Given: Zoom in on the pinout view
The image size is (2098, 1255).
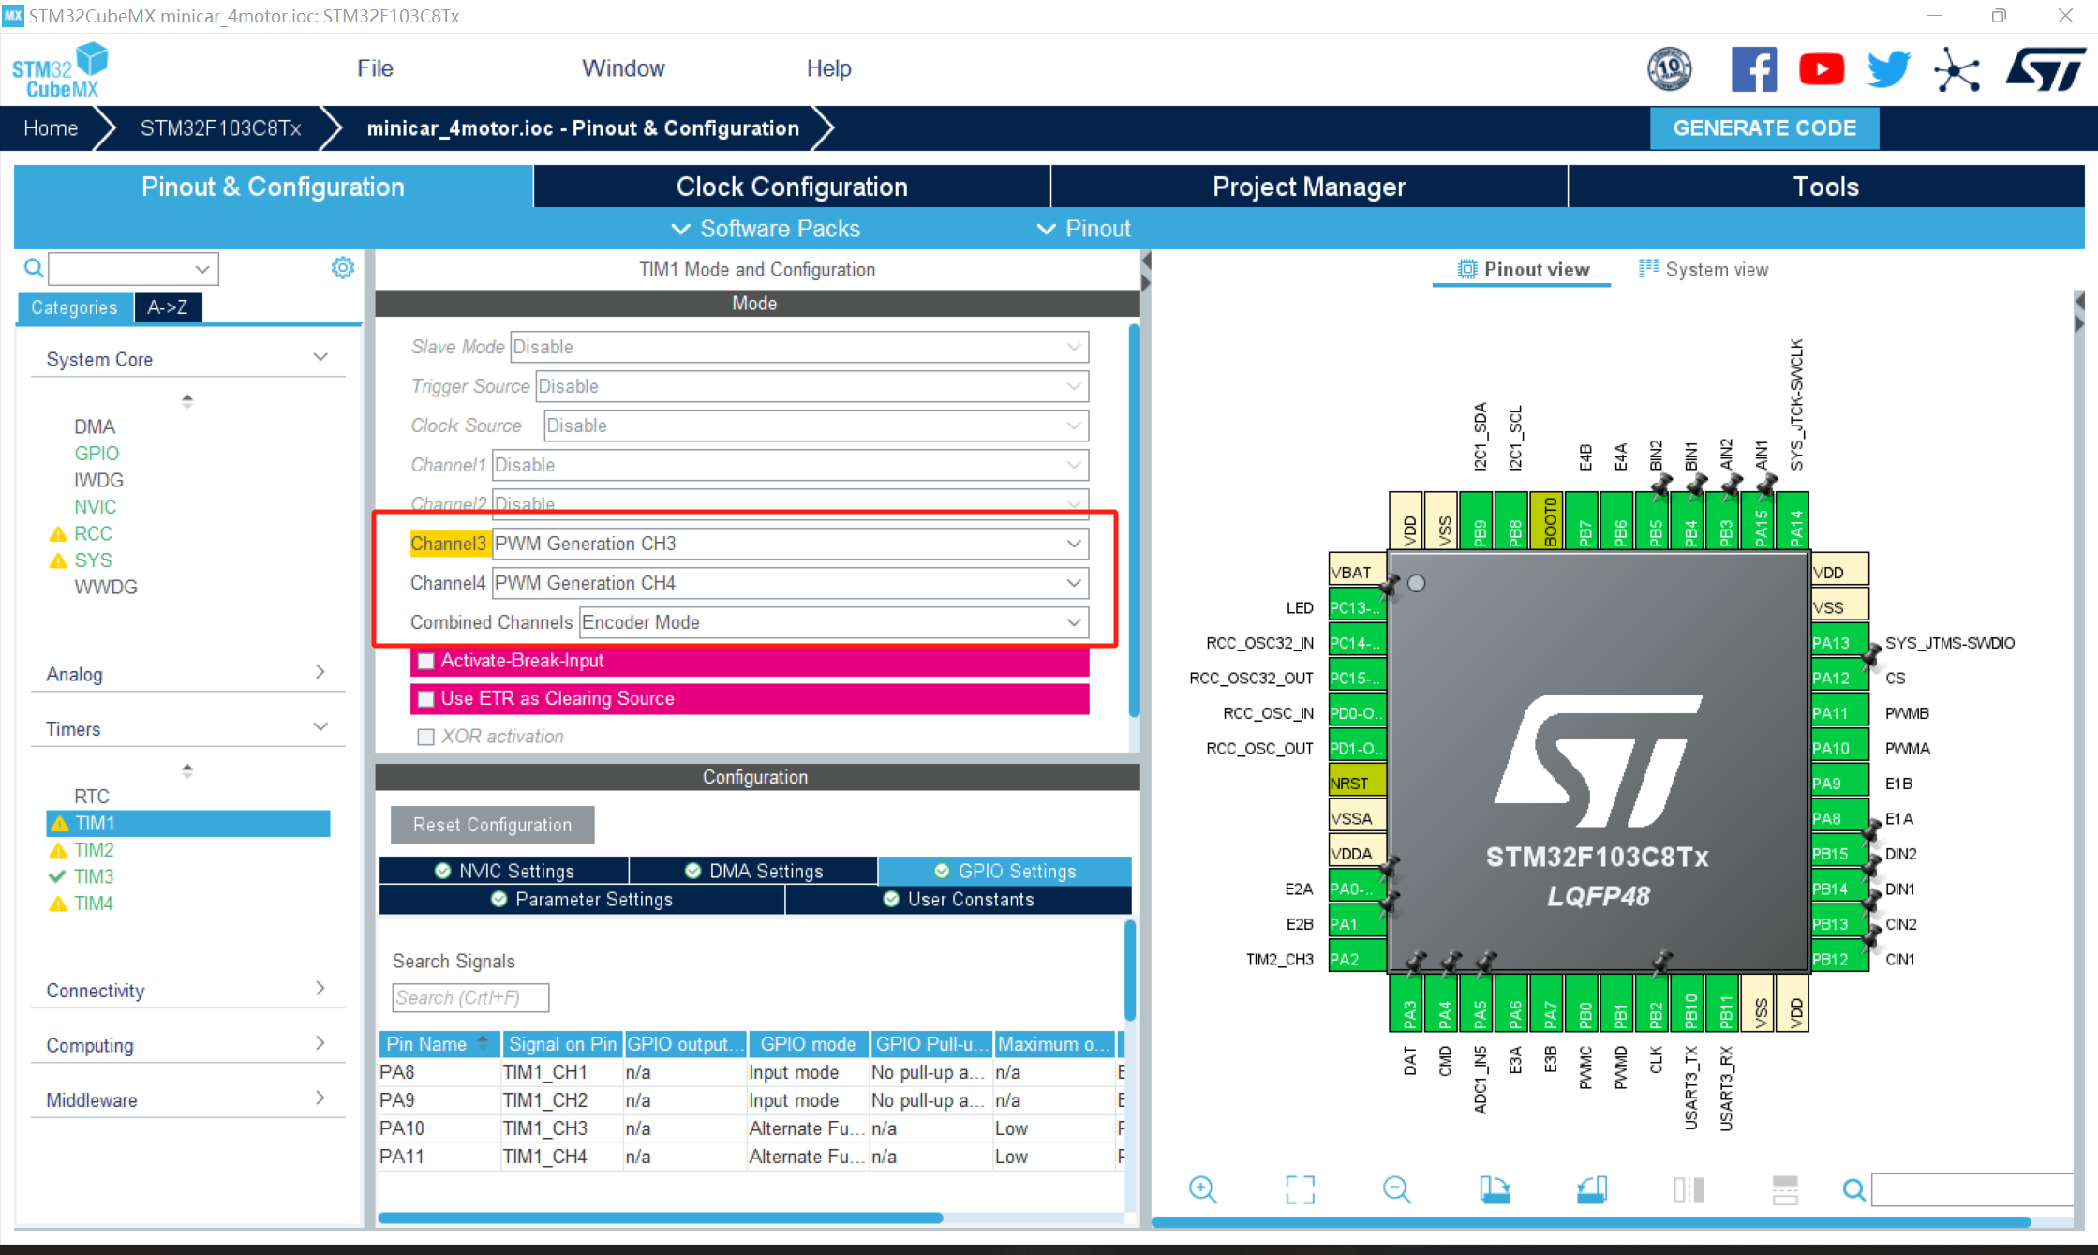Looking at the screenshot, I should click(x=1202, y=1189).
